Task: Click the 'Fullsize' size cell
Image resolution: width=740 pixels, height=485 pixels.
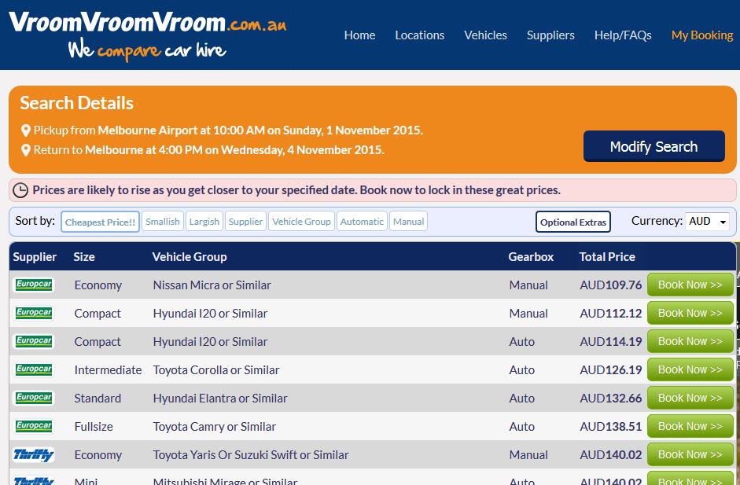Action: pyautogui.click(x=94, y=427)
